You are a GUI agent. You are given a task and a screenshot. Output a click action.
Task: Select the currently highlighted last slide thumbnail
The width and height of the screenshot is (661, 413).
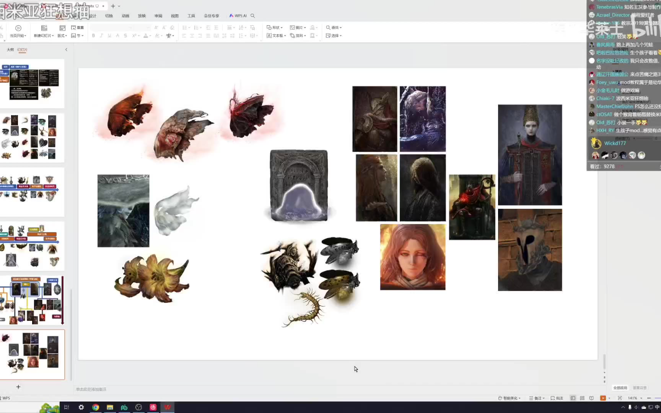[32, 354]
